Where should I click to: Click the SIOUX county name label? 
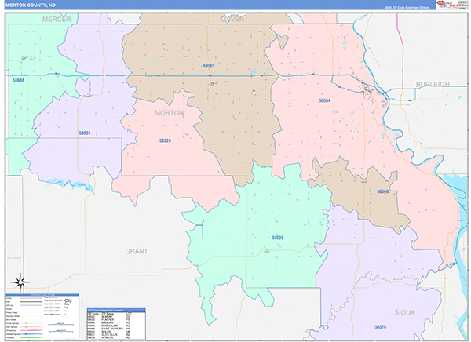pos(404,312)
